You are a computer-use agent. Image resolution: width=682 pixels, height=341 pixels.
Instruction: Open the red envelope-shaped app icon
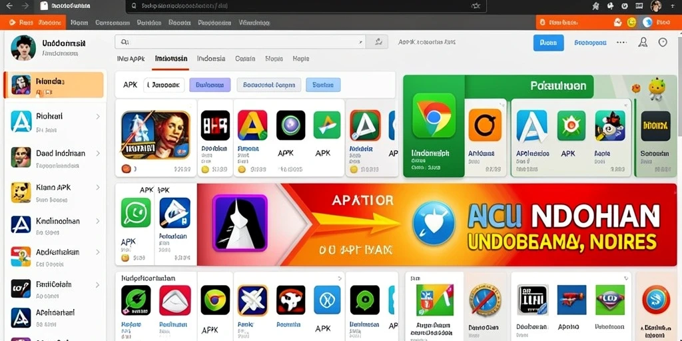[175, 300]
